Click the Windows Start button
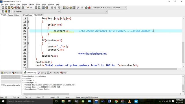The width and height of the screenshot is (185, 104). click(x=3, y=101)
